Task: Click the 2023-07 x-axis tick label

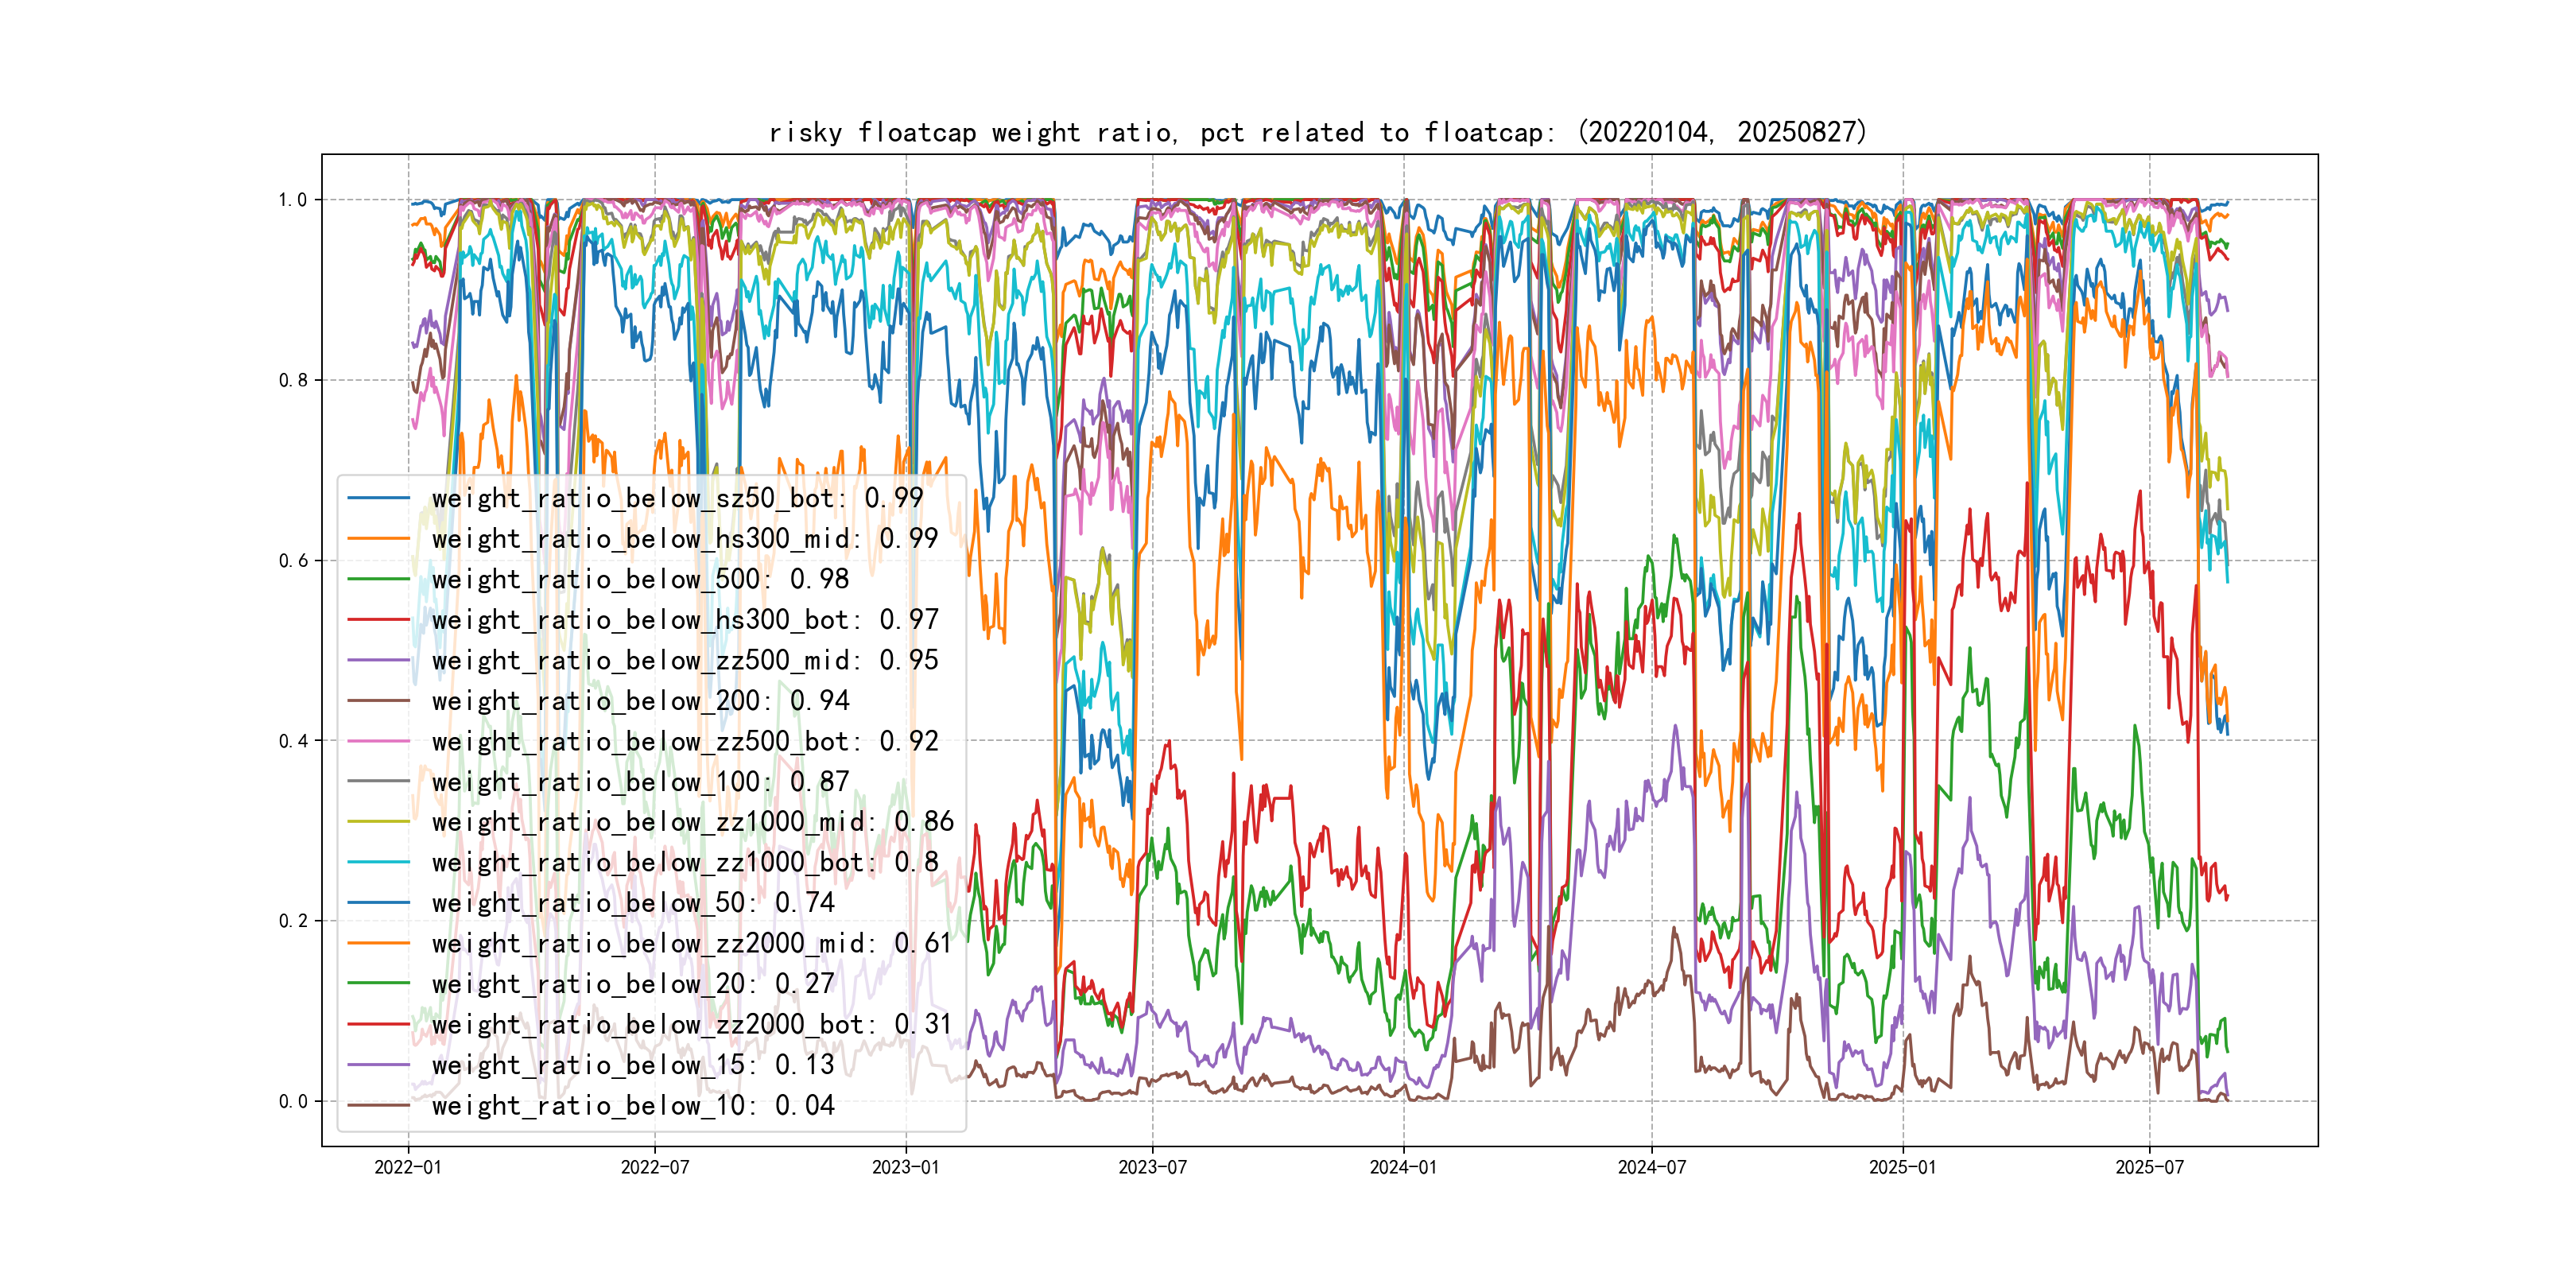Action: pos(1152,1167)
